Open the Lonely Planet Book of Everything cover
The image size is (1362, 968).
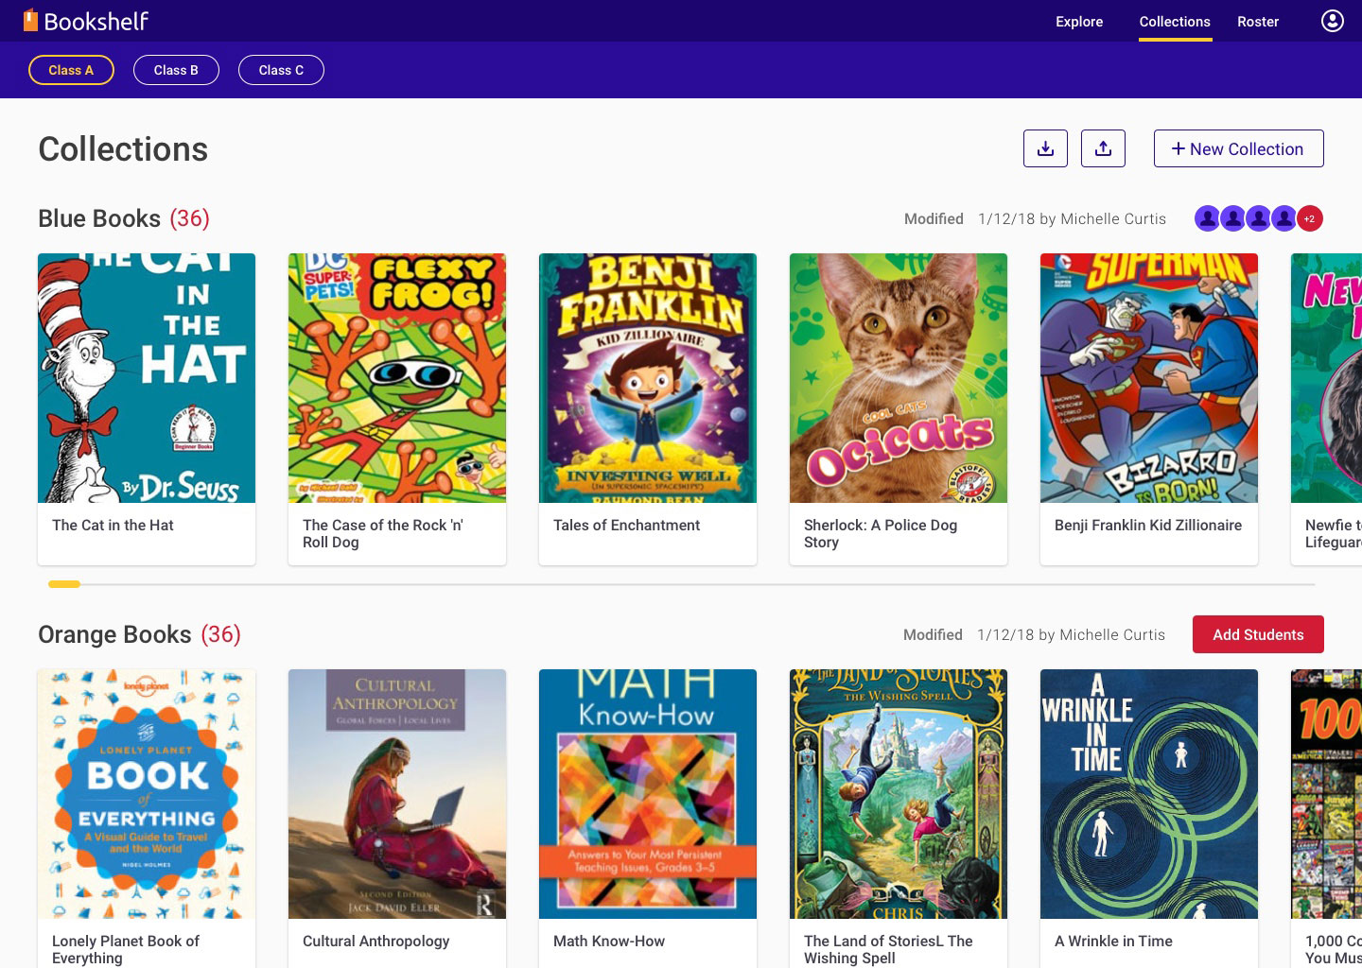tap(147, 794)
